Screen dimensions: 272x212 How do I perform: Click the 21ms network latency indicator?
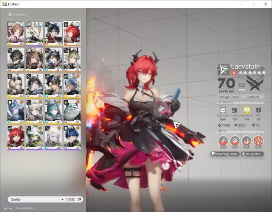[x=8, y=208]
